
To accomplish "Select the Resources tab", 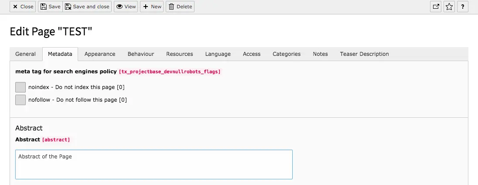I will pos(179,54).
